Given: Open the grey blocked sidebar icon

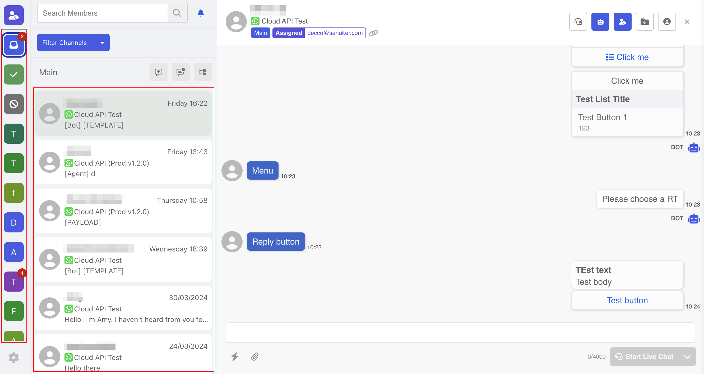Looking at the screenshot, I should pyautogui.click(x=14, y=104).
